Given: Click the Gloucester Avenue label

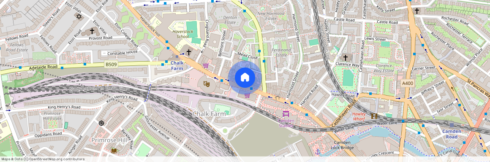Looking at the screenshot, I should point(157,128).
